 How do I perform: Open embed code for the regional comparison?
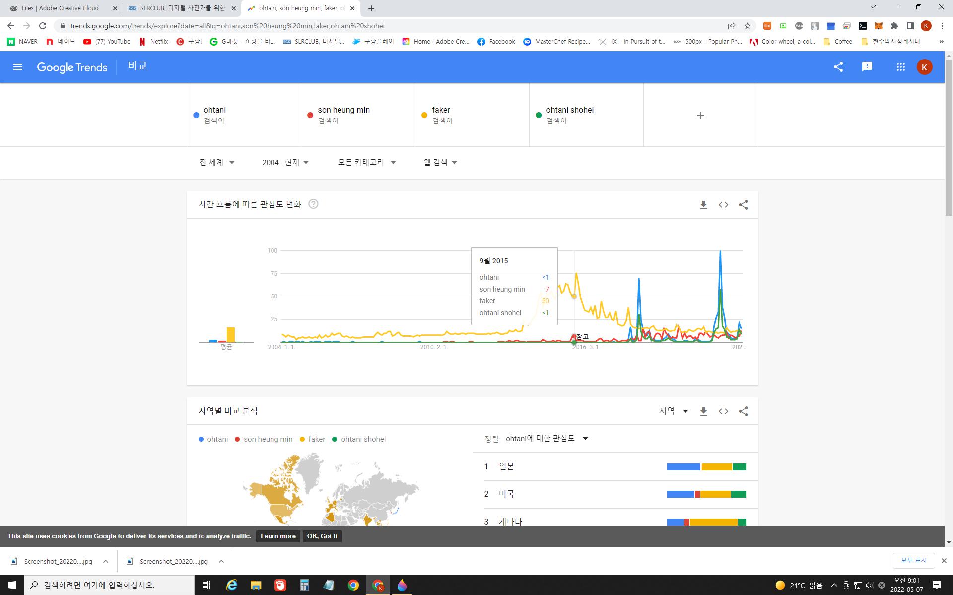723,411
